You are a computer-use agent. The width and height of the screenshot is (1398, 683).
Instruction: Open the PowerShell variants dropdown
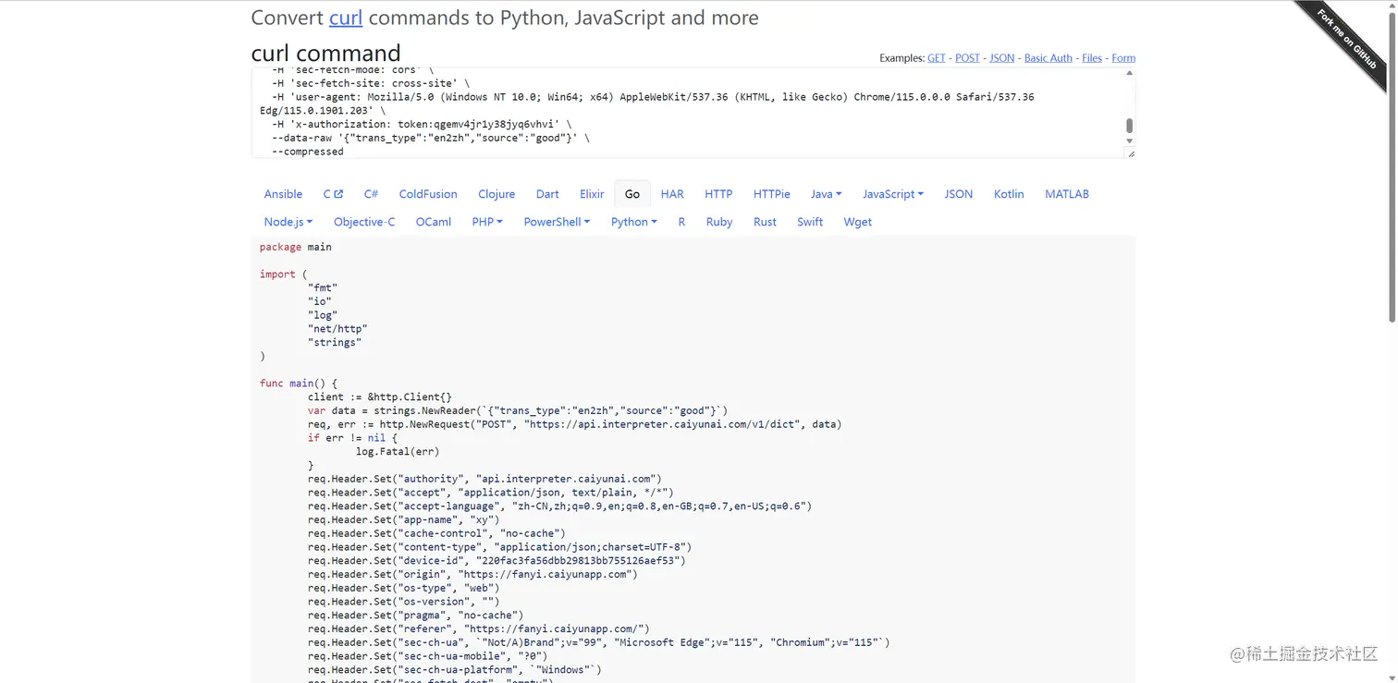coord(557,222)
